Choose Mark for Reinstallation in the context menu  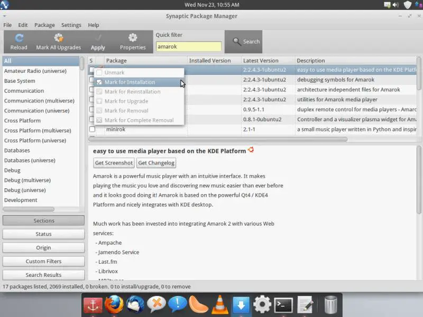click(x=139, y=92)
